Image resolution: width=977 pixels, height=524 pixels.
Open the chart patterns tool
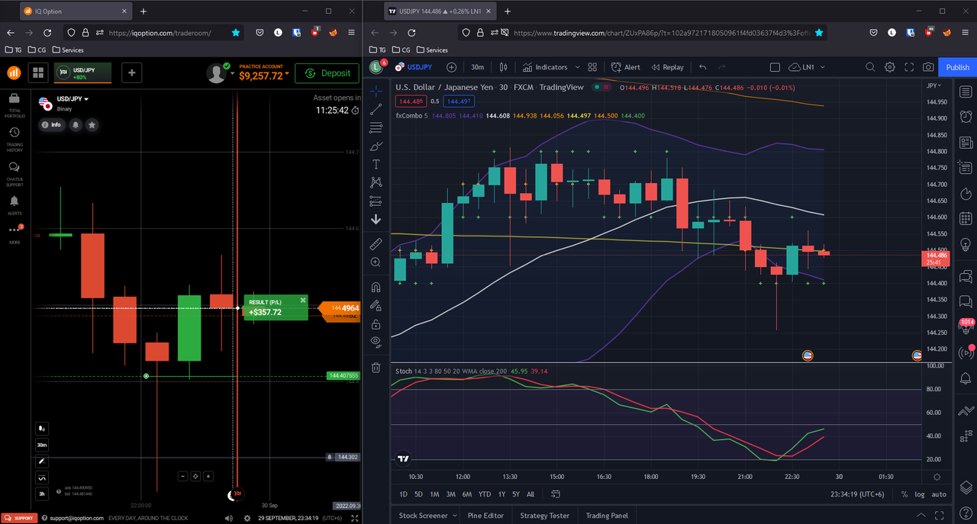click(x=376, y=182)
